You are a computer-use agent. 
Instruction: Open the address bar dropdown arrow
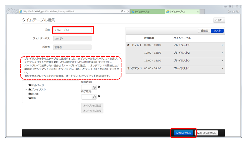click(125, 11)
